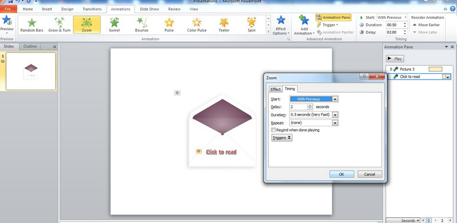The width and height of the screenshot is (457, 223).
Task: Click the Preview animation button
Action: point(7,25)
